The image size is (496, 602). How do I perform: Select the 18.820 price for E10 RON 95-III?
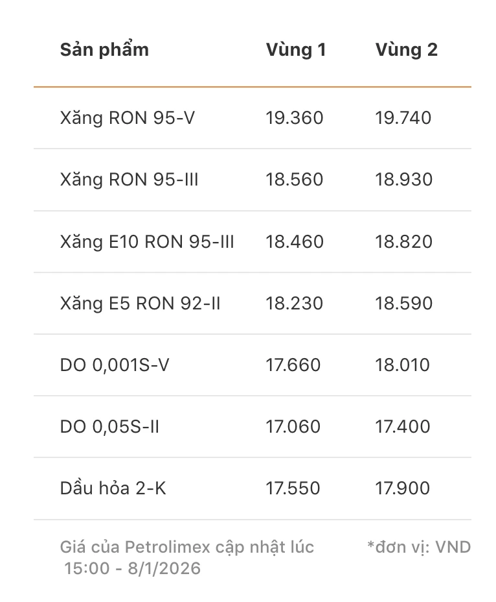(403, 242)
